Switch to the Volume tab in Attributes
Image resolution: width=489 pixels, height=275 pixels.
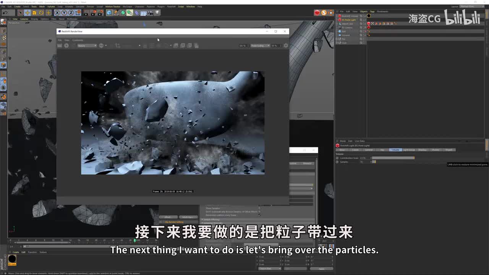tap(395, 150)
